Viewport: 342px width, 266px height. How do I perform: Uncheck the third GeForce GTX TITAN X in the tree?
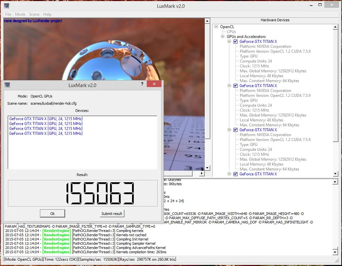(236, 130)
